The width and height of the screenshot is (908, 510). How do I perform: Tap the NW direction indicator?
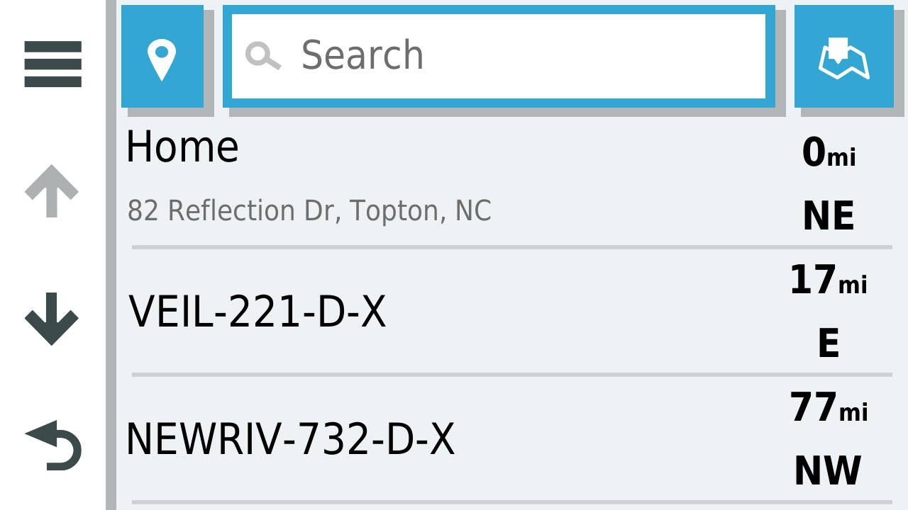[827, 471]
